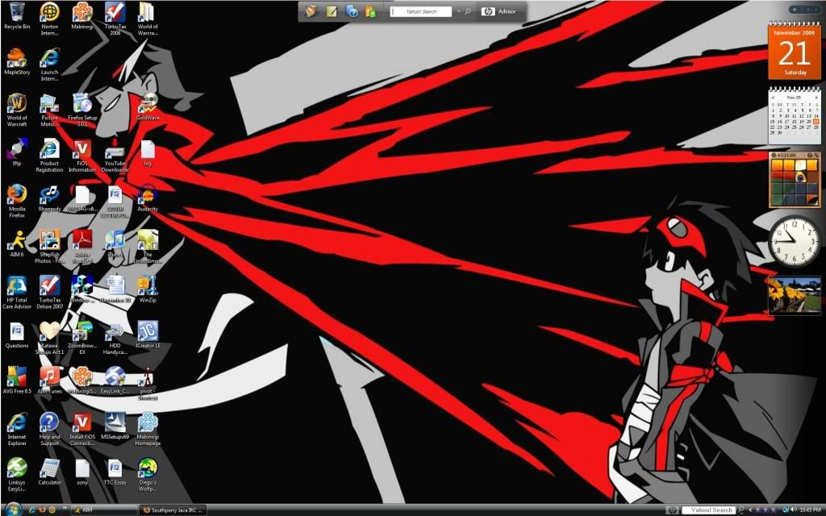Select the FiOS Information icon
Viewport: 826px width, 516px height.
(x=82, y=156)
